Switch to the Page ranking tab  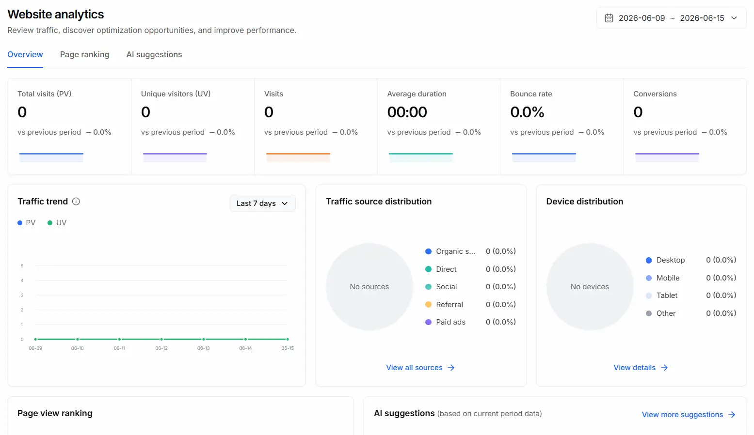[84, 54]
